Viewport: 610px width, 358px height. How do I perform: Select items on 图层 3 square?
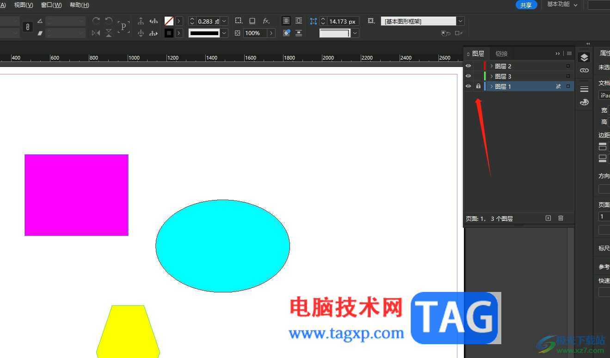pyautogui.click(x=568, y=76)
